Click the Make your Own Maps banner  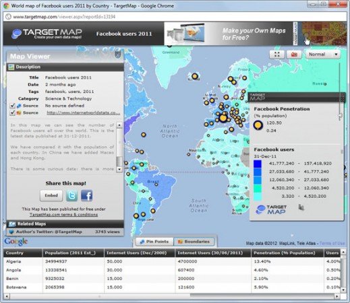tap(228, 34)
